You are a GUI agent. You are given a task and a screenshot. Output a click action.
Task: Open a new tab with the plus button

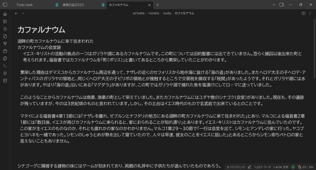pyautogui.click(x=157, y=5)
